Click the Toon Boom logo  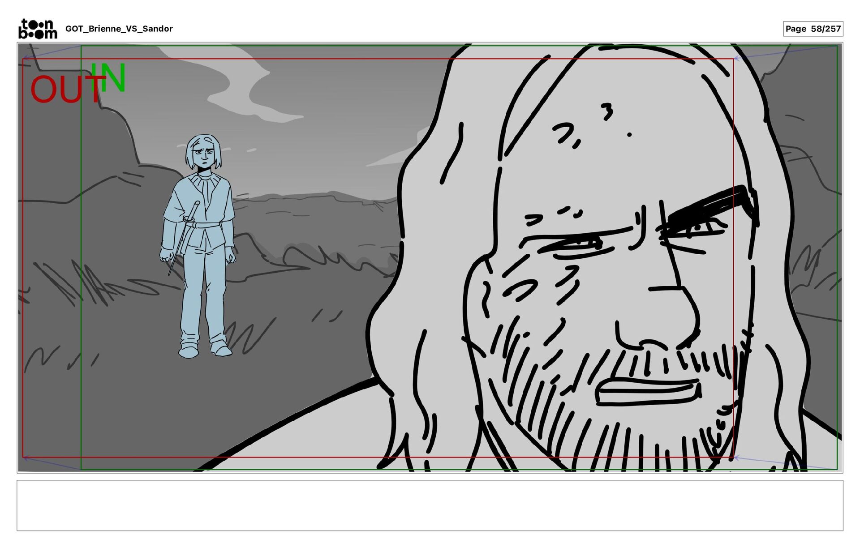click(x=38, y=29)
